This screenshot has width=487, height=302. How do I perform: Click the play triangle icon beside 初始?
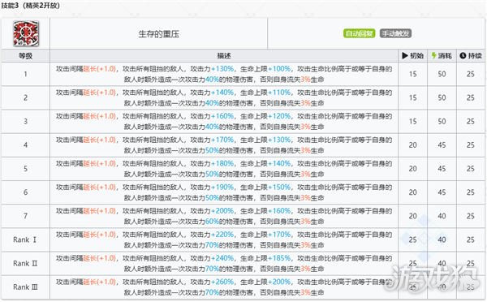[405, 56]
